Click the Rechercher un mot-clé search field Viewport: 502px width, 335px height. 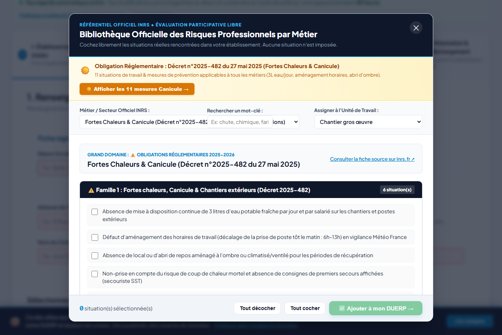click(240, 122)
